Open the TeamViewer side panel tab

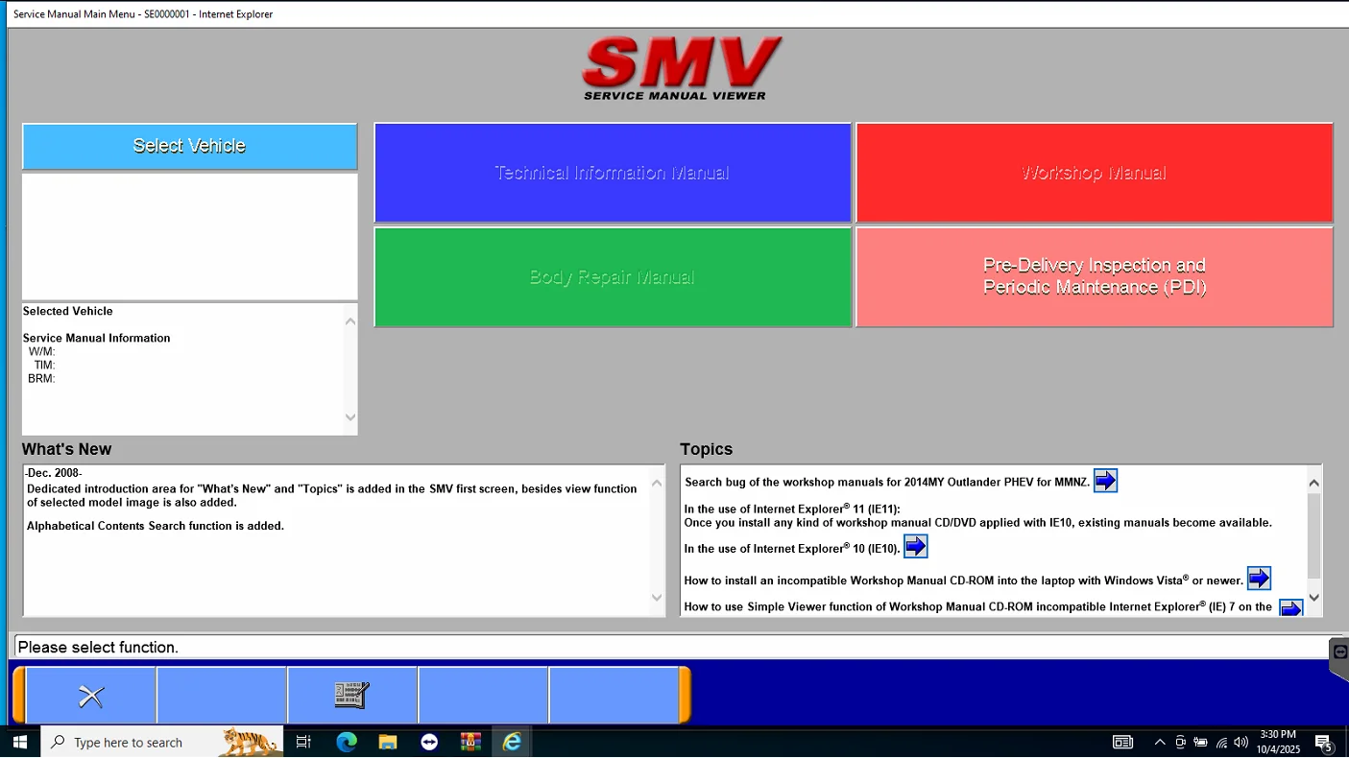point(1339,659)
